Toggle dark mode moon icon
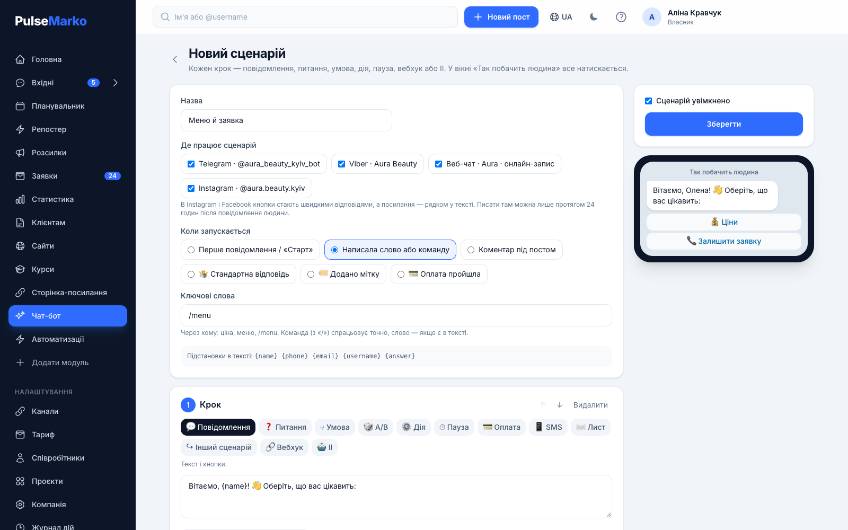The width and height of the screenshot is (848, 530). pos(594,17)
